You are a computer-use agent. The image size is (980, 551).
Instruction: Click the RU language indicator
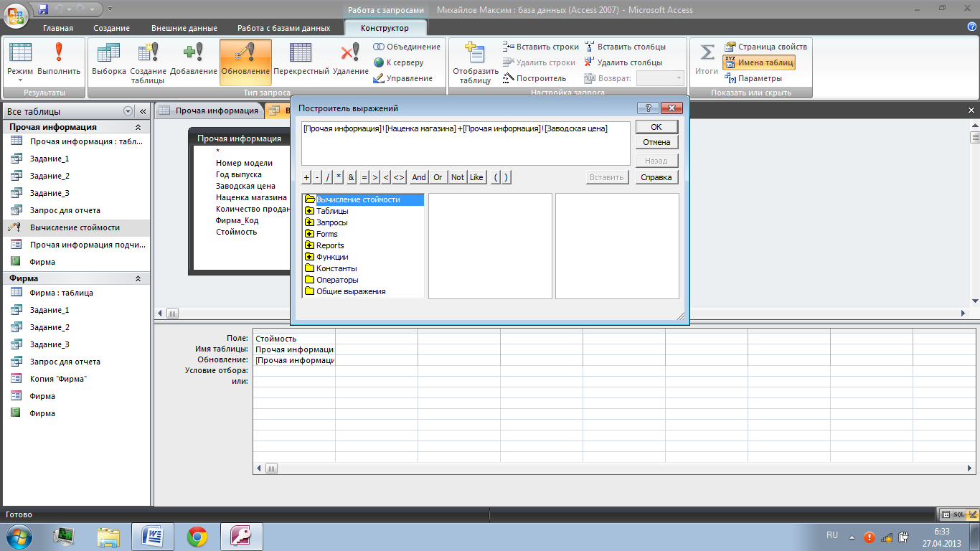pos(832,535)
